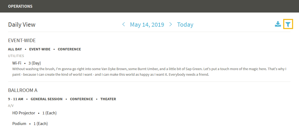Open date picker on May 14, 2019
The width and height of the screenshot is (299, 129).
point(147,25)
